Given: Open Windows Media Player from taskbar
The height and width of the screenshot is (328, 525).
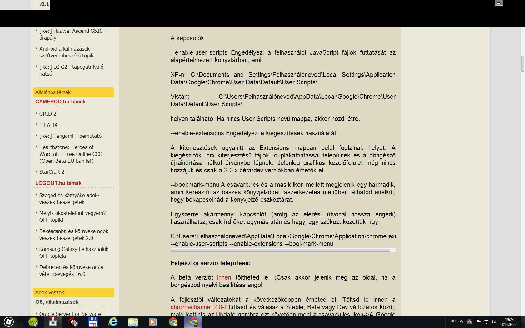Looking at the screenshot, I should coord(153,322).
